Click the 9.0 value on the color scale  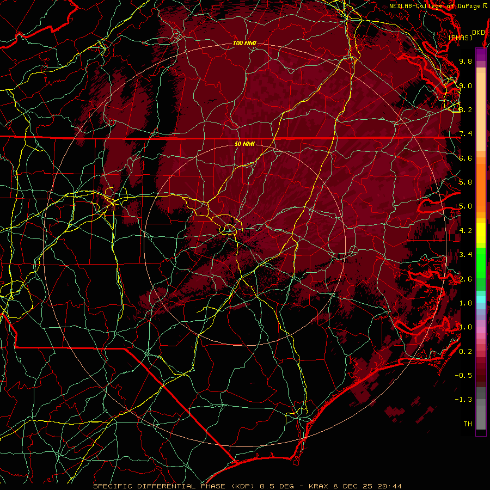point(465,85)
